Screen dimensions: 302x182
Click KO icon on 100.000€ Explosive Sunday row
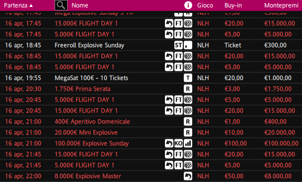coord(178,143)
